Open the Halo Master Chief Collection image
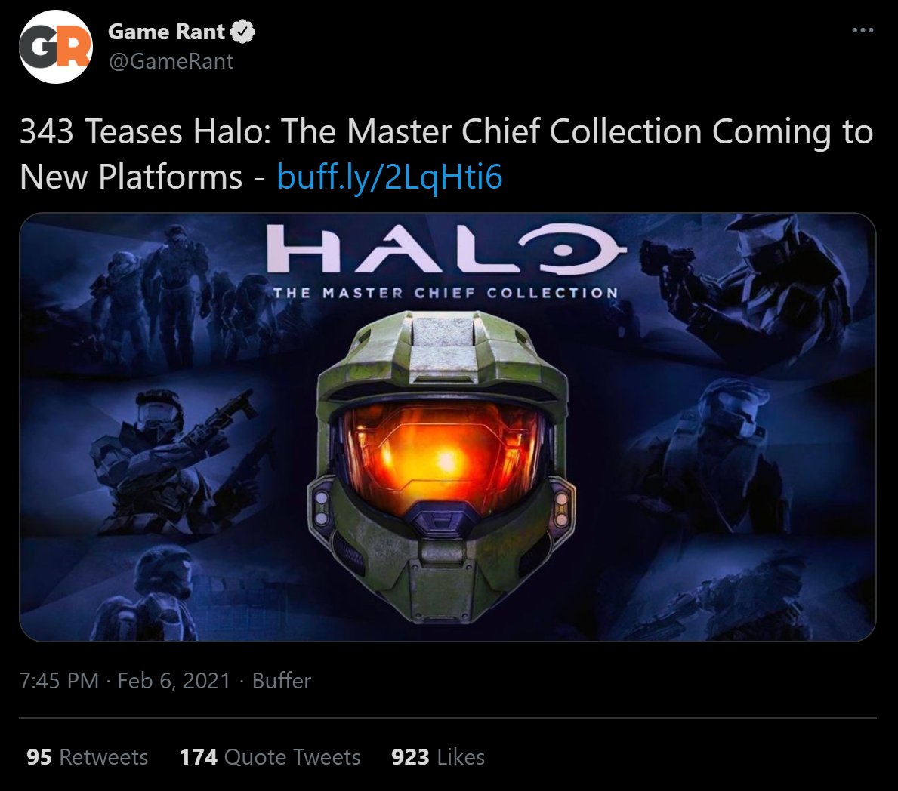898x791 pixels. 448,427
